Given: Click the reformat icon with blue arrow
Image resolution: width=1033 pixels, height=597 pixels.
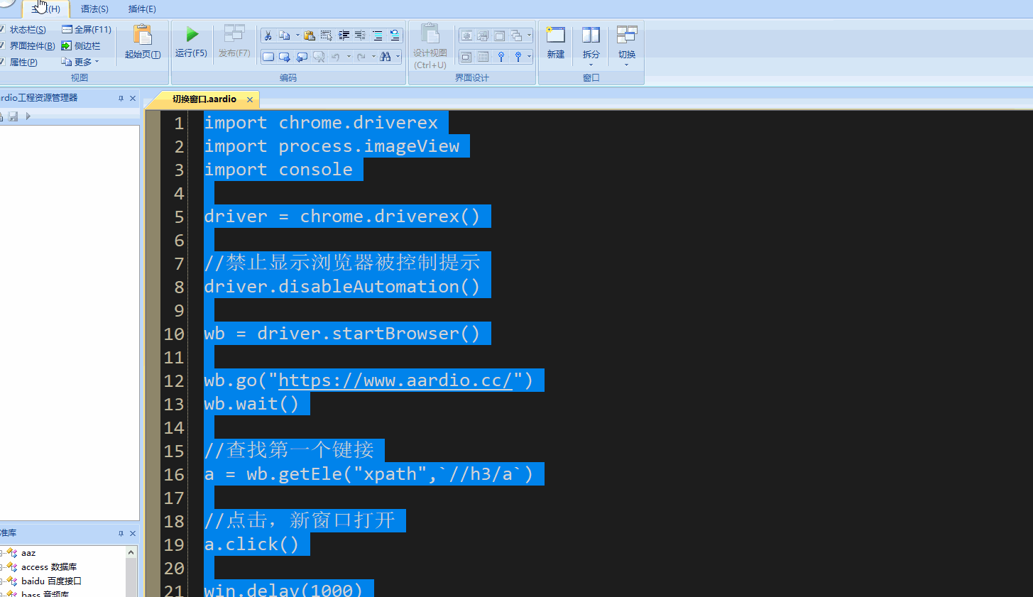Looking at the screenshot, I should pos(395,35).
